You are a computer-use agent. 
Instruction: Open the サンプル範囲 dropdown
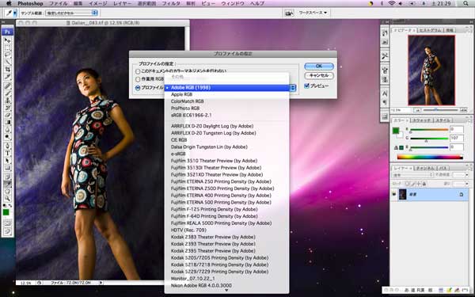point(71,13)
